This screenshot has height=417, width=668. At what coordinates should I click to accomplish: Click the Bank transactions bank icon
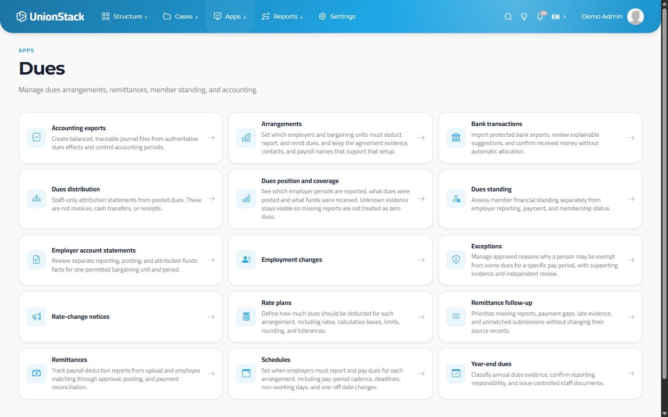pyautogui.click(x=456, y=138)
